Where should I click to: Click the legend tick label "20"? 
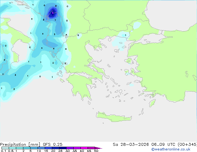click(53, 151)
